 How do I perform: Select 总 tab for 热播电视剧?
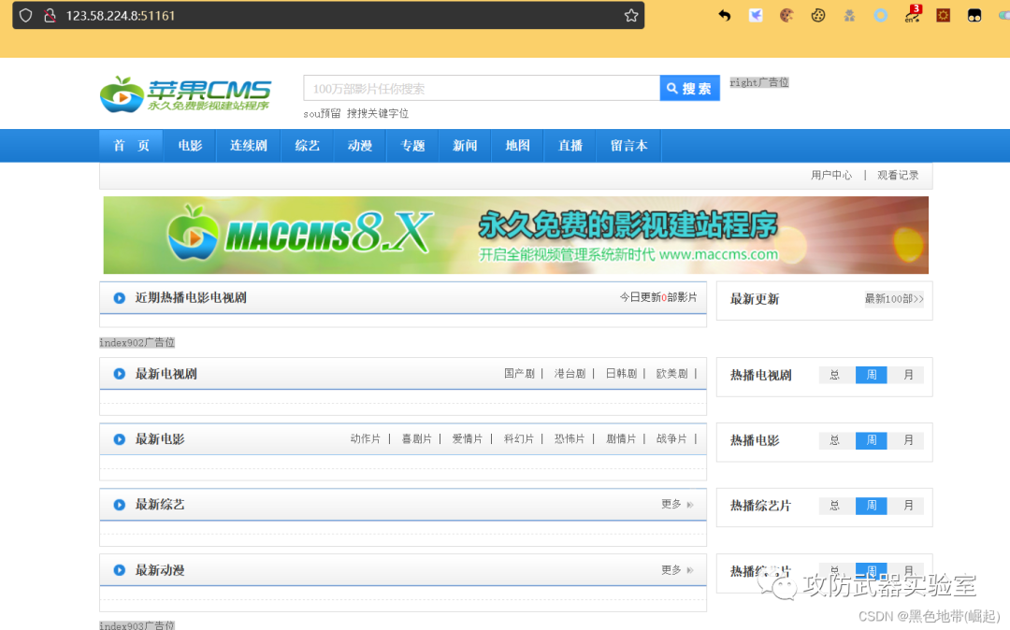(835, 375)
